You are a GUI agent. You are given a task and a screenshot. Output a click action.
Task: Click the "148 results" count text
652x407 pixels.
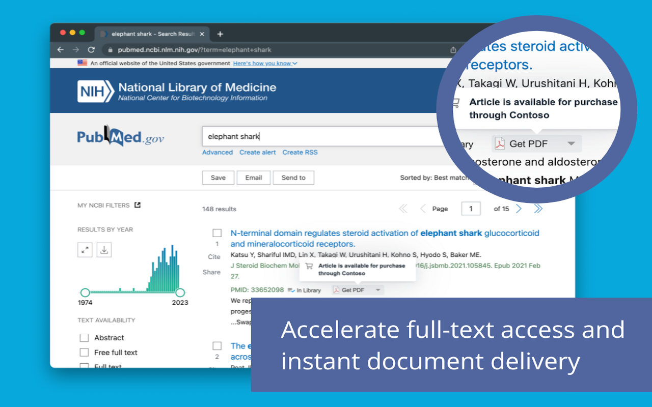(x=219, y=209)
